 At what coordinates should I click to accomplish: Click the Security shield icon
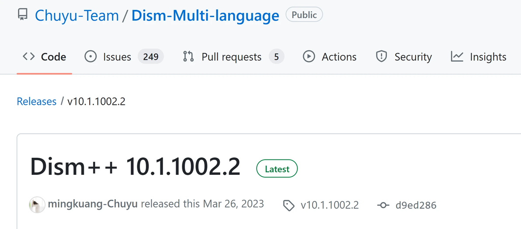(382, 57)
